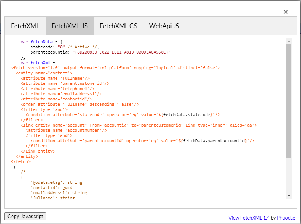Screen dimensions: 301x224
Task: Click the fullname attribute line
Action: click(56, 78)
